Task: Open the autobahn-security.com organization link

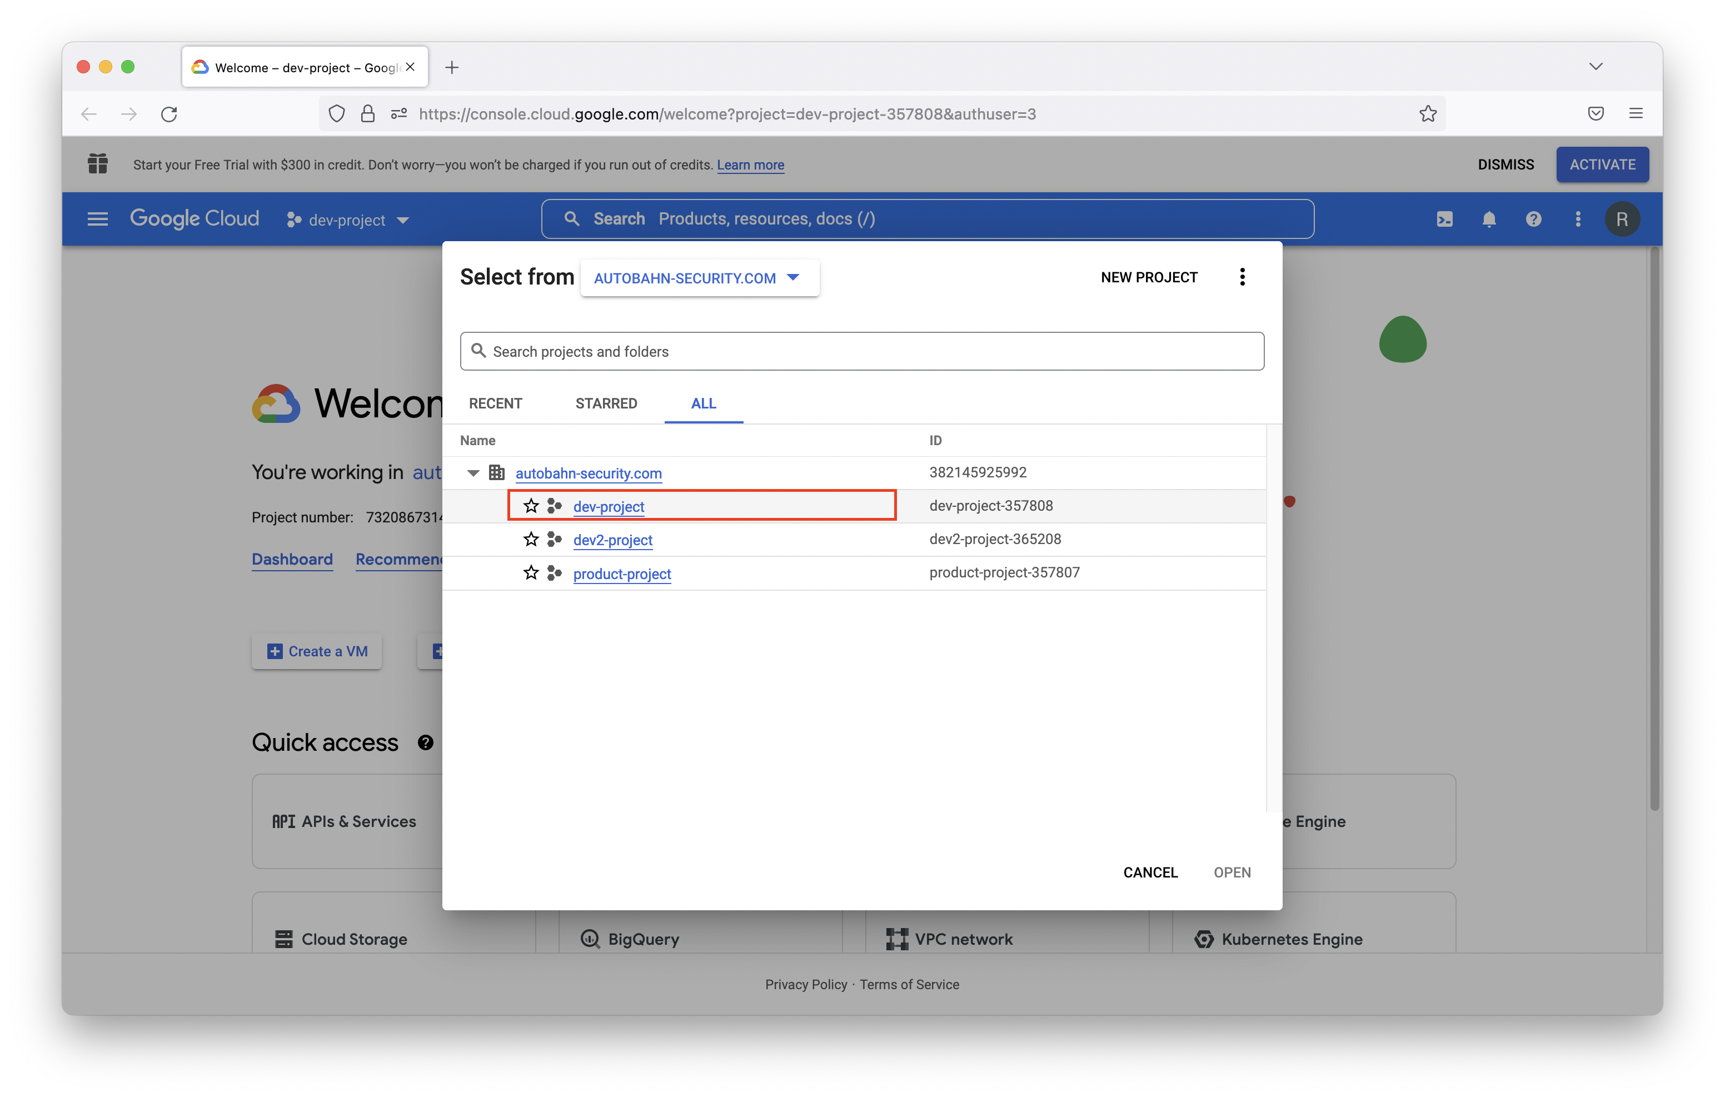Action: (x=588, y=473)
